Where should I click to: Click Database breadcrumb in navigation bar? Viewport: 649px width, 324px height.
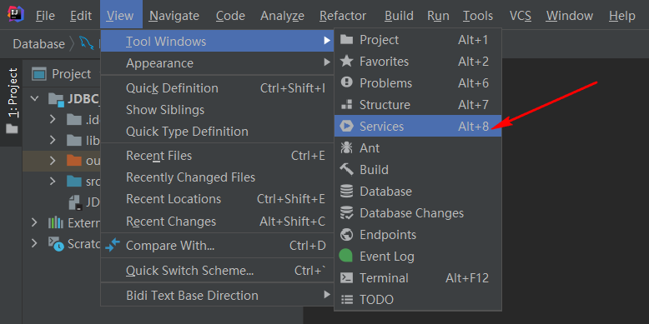coord(39,44)
